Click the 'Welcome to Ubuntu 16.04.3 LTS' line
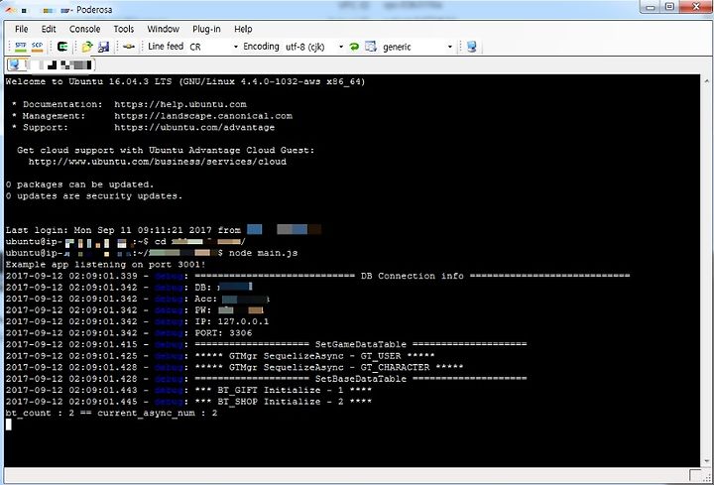 pos(185,81)
